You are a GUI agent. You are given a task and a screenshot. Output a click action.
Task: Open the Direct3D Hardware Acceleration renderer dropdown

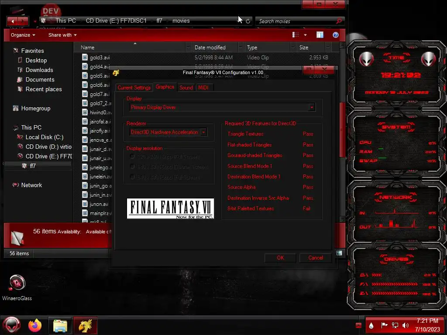(x=203, y=132)
